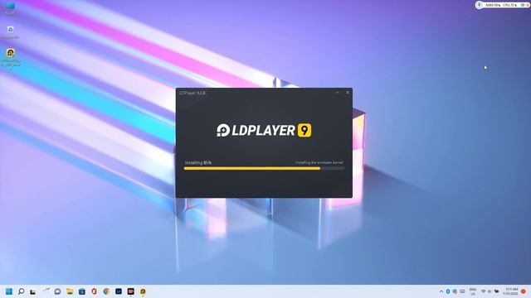Open the clock and date flyout
This screenshot has height=298, width=531.
[x=511, y=291]
